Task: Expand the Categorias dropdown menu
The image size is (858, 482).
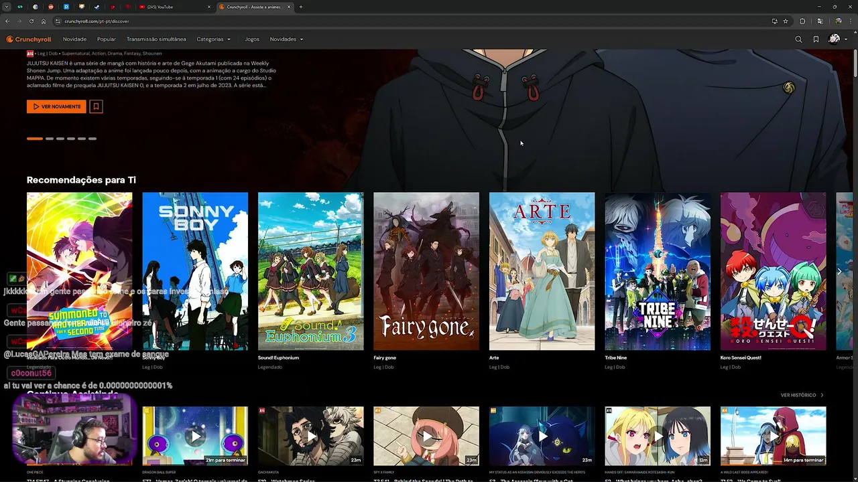Action: 213,39
